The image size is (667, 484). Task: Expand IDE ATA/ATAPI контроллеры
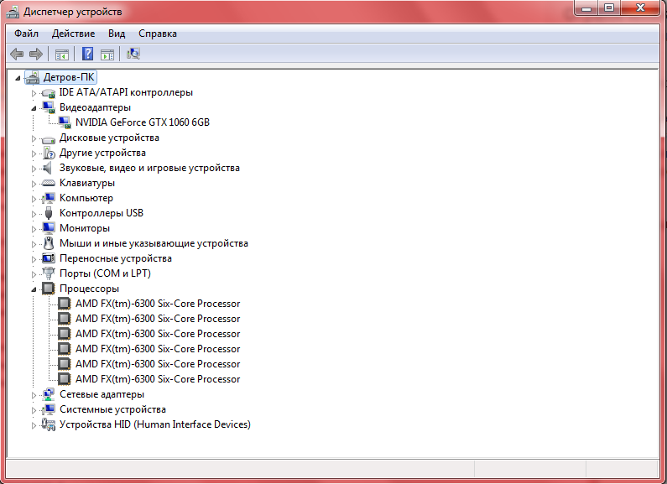(34, 93)
